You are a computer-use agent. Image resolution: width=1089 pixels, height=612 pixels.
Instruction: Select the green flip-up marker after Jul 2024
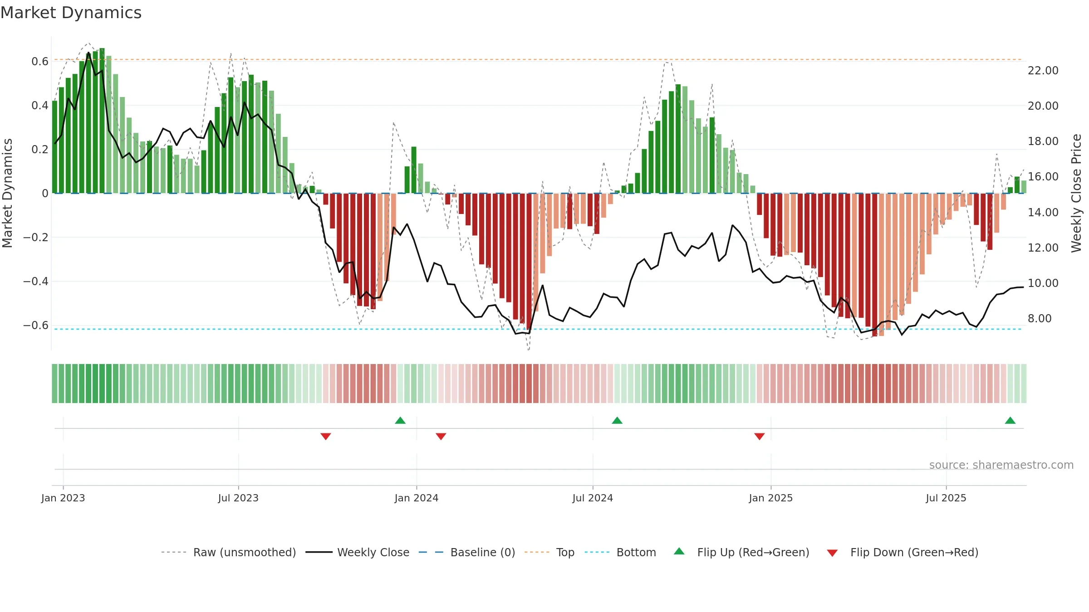click(x=617, y=420)
